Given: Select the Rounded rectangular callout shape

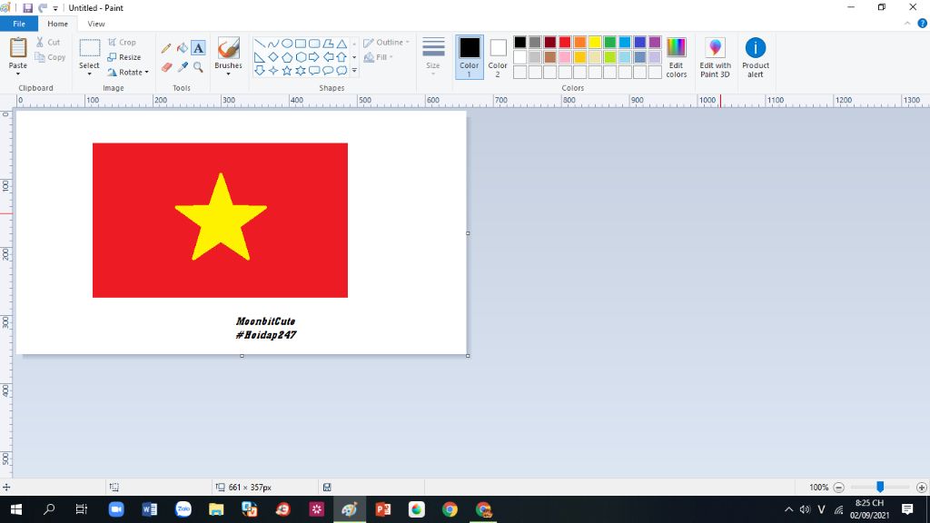Looking at the screenshot, I should coord(314,71).
